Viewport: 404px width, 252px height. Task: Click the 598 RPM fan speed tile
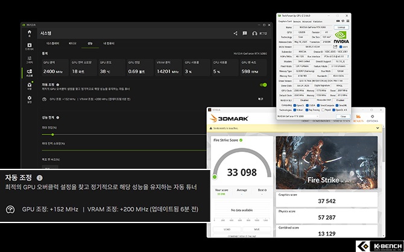[253, 68]
